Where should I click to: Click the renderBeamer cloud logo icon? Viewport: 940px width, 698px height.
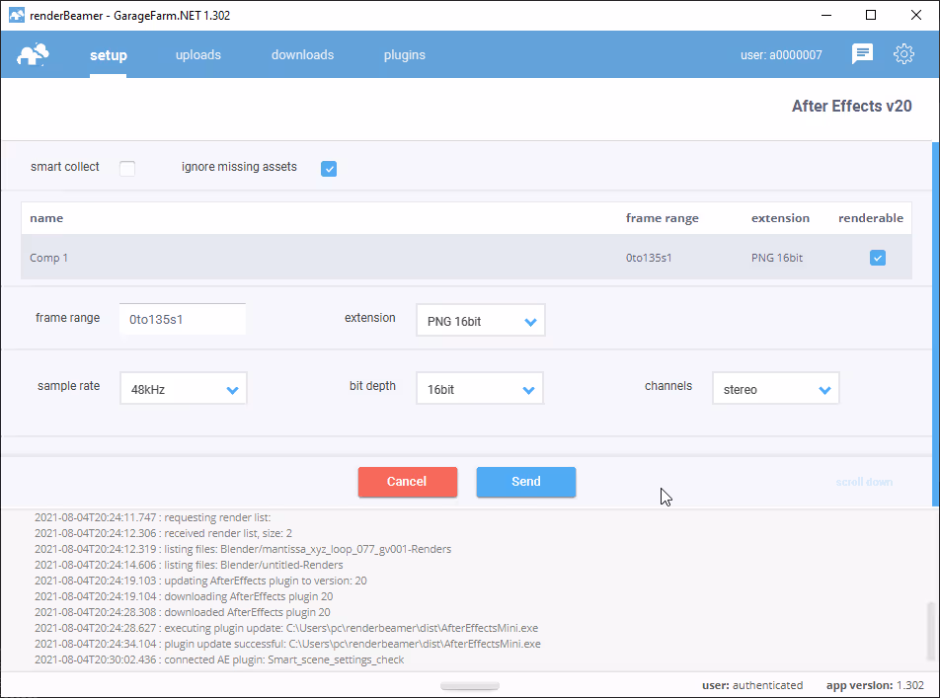(x=33, y=54)
